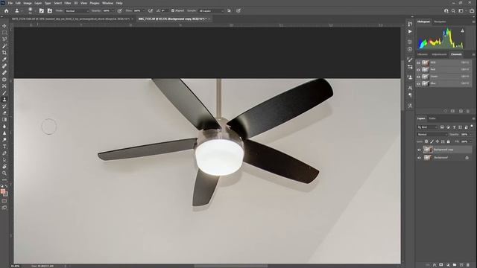Select the Zoom tool

coord(4,173)
